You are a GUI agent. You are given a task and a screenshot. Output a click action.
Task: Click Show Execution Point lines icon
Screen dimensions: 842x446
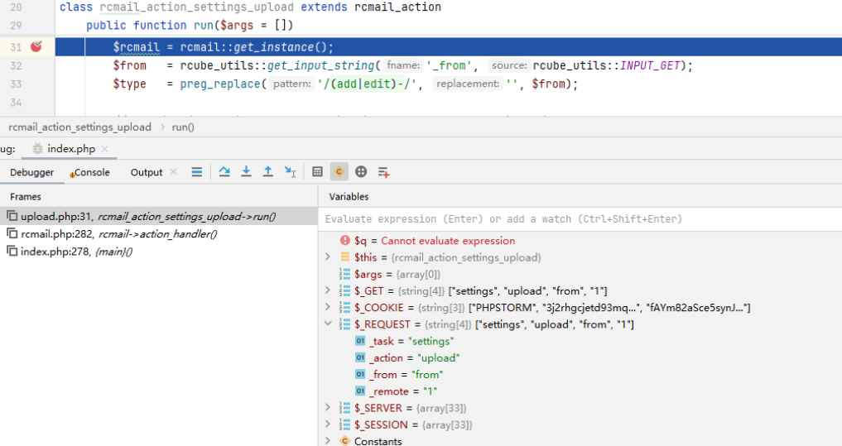[x=197, y=172]
